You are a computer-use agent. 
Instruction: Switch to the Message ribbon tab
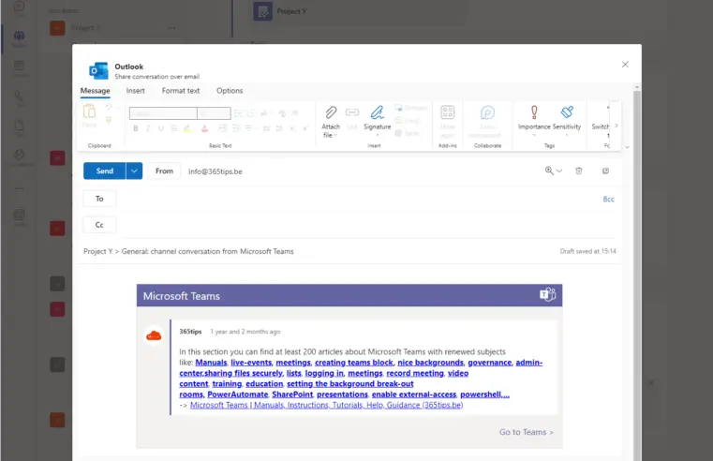click(95, 91)
